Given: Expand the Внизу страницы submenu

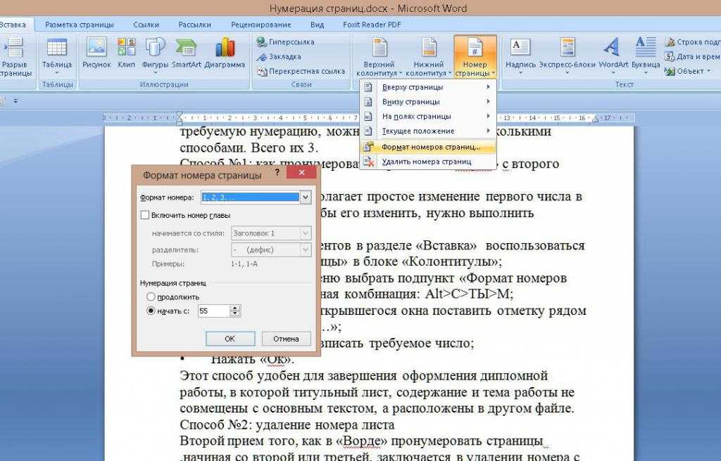Looking at the screenshot, I should (428, 101).
